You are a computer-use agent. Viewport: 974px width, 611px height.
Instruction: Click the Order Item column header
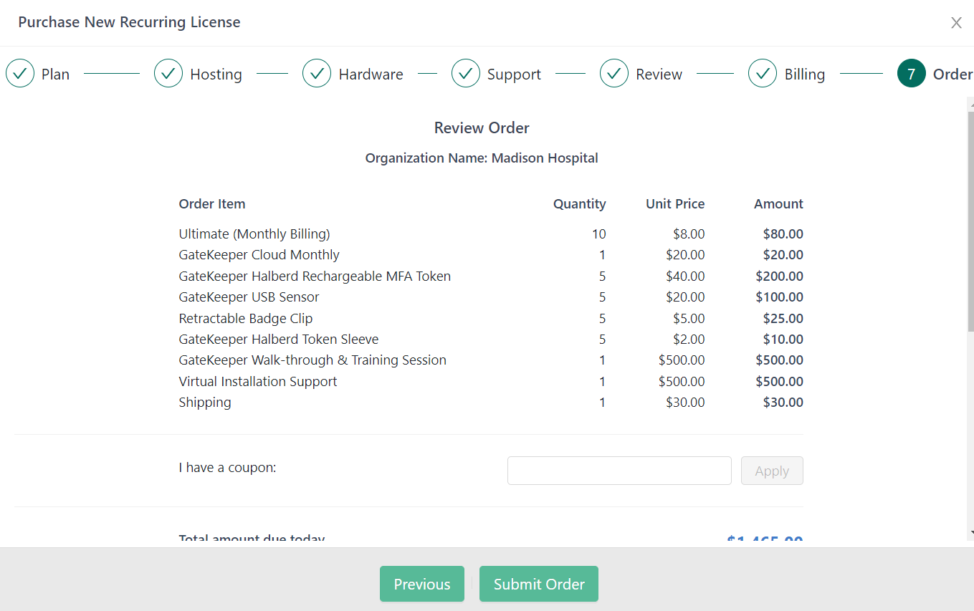[x=212, y=204]
